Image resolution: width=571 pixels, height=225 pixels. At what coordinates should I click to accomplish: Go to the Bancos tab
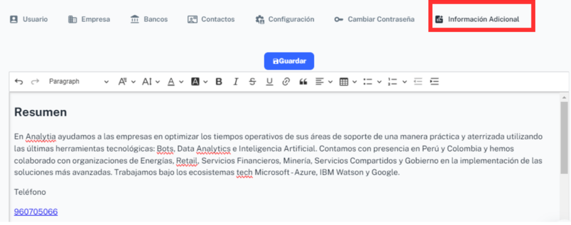click(x=149, y=19)
